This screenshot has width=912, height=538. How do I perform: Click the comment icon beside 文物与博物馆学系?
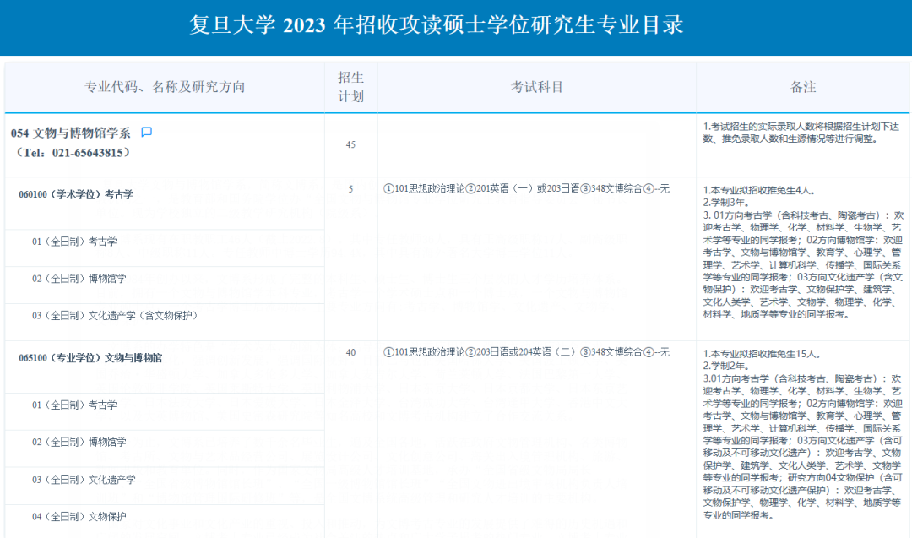click(x=146, y=133)
